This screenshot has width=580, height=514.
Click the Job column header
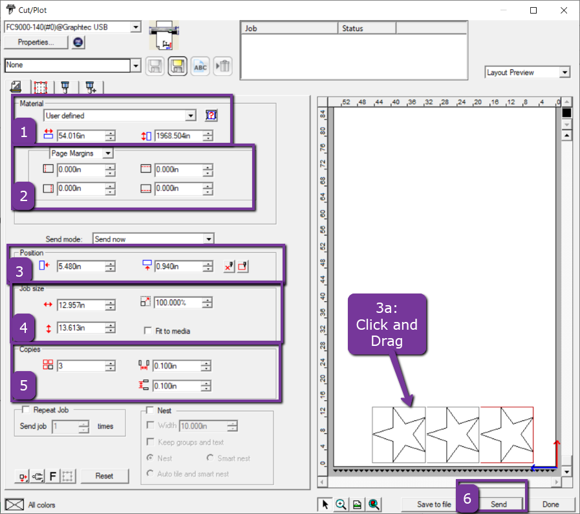[290, 28]
